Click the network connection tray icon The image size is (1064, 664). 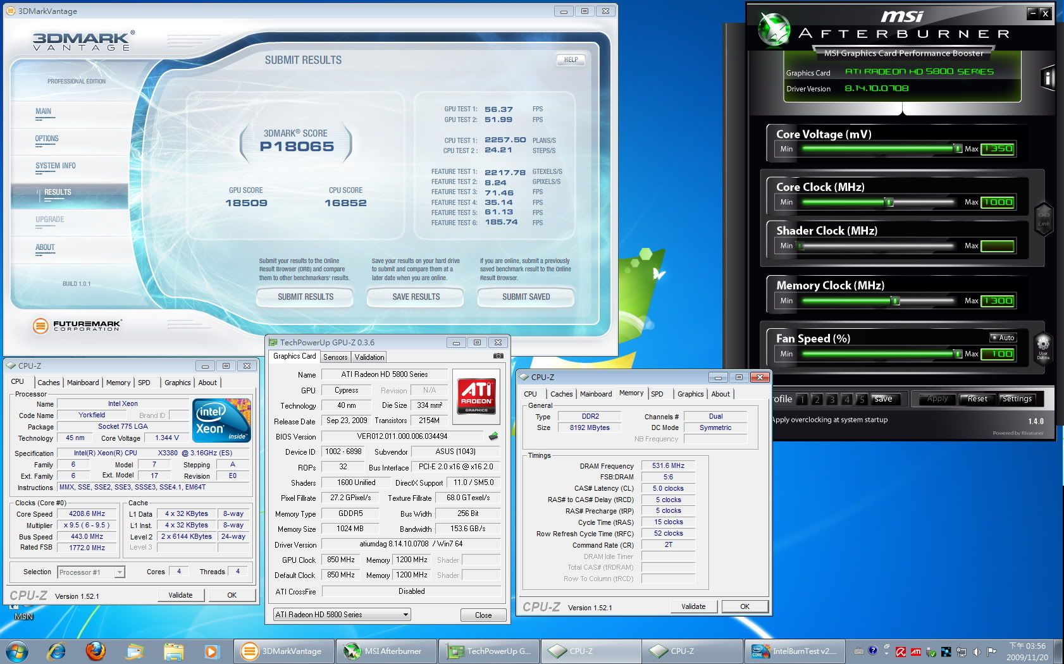point(962,651)
